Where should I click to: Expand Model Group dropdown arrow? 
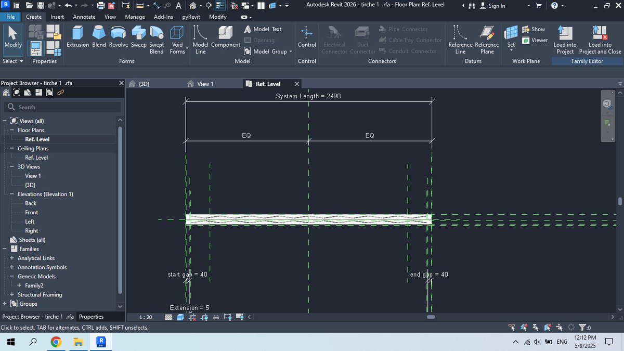tap(291, 51)
